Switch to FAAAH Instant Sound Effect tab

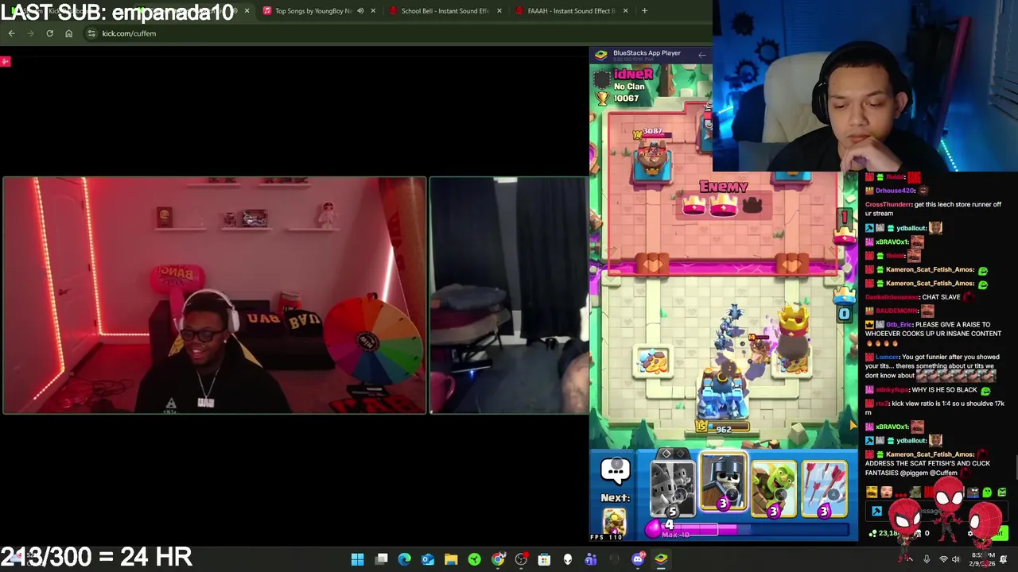[x=571, y=11]
